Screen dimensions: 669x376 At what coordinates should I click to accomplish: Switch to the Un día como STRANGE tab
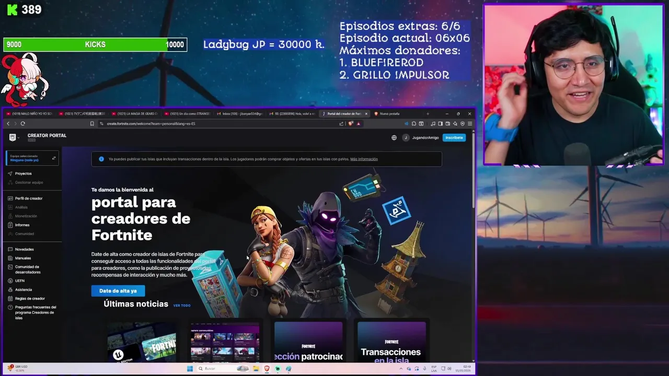(187, 114)
